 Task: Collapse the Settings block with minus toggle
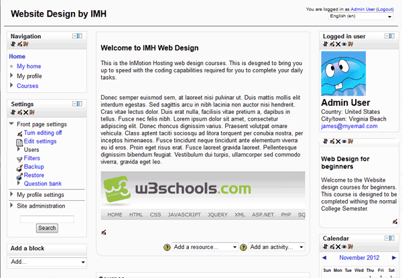(x=74, y=104)
